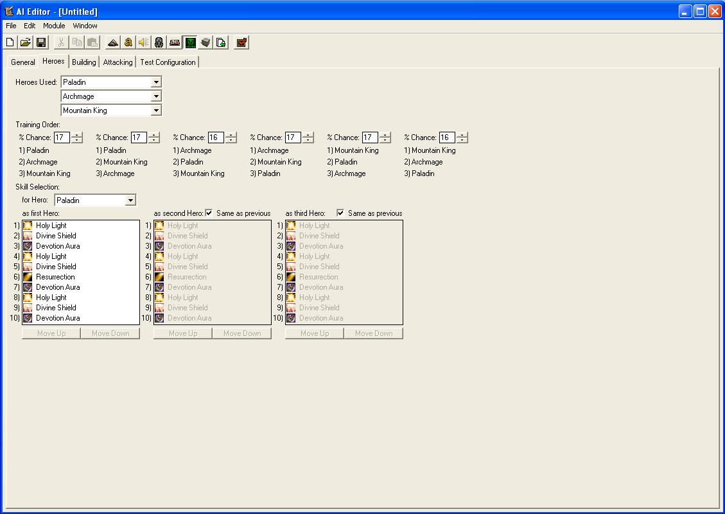Click the Save floppy disk icon
The width and height of the screenshot is (725, 514).
tap(41, 42)
